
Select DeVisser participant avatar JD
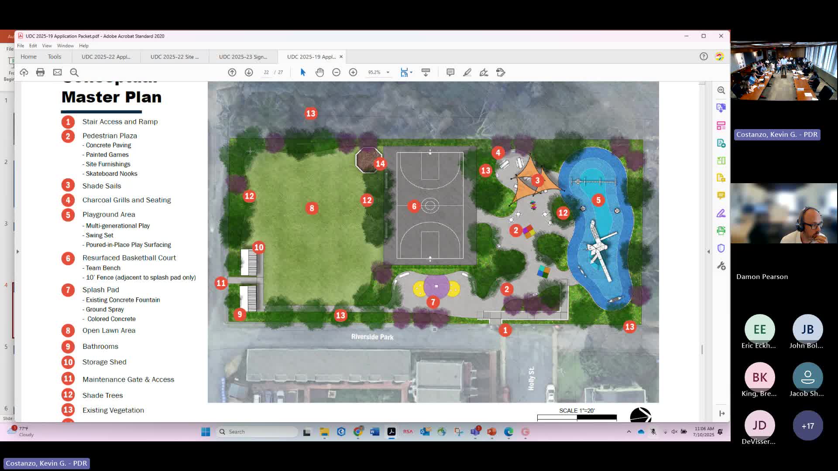[759, 426]
